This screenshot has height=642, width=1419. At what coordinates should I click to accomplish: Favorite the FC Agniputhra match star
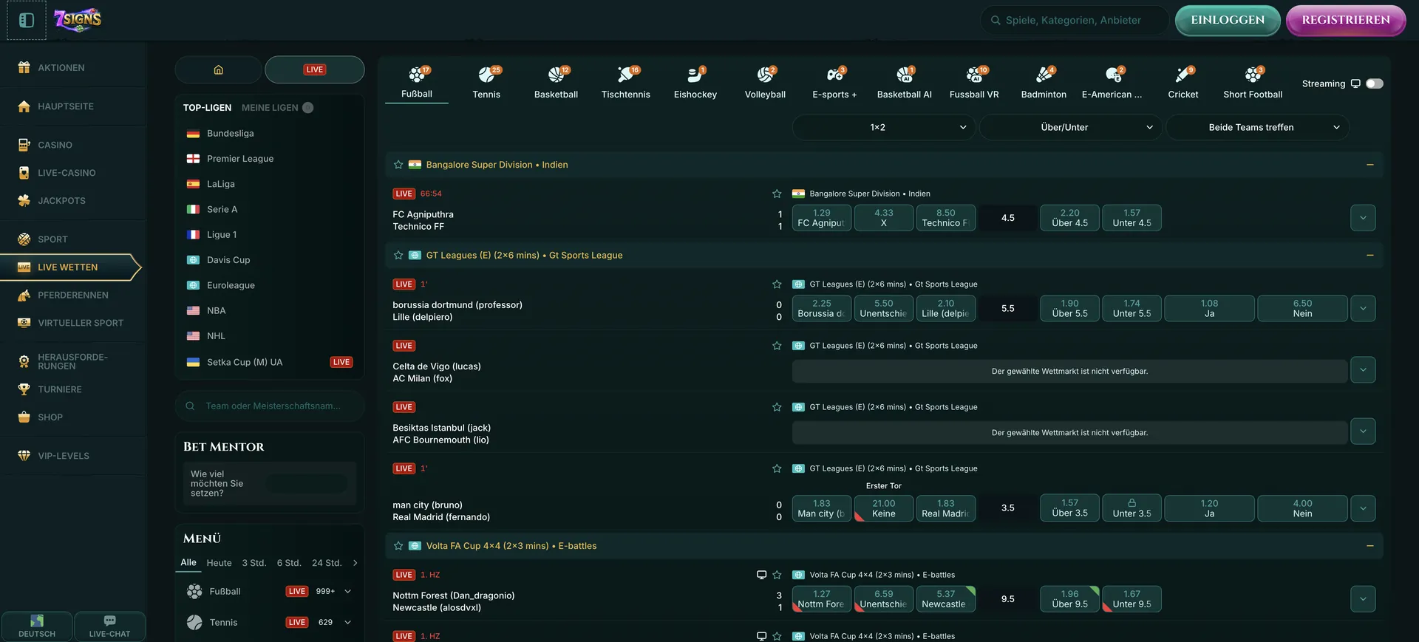(x=777, y=194)
